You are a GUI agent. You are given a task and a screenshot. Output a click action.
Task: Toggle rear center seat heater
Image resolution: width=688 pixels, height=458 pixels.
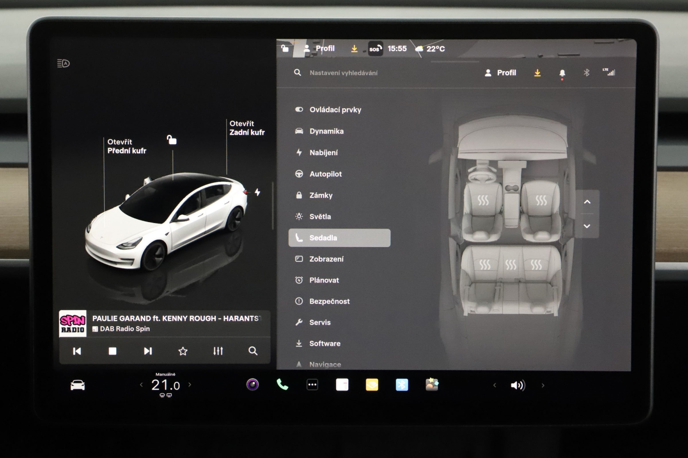pyautogui.click(x=511, y=265)
